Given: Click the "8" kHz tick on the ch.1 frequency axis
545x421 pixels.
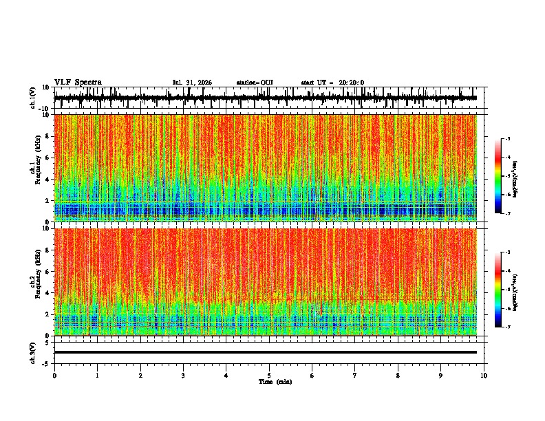Looking at the screenshot, I should point(48,136).
